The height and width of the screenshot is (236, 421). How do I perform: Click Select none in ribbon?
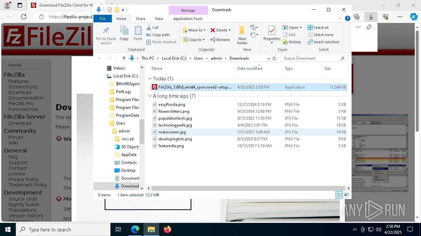pos(320,35)
